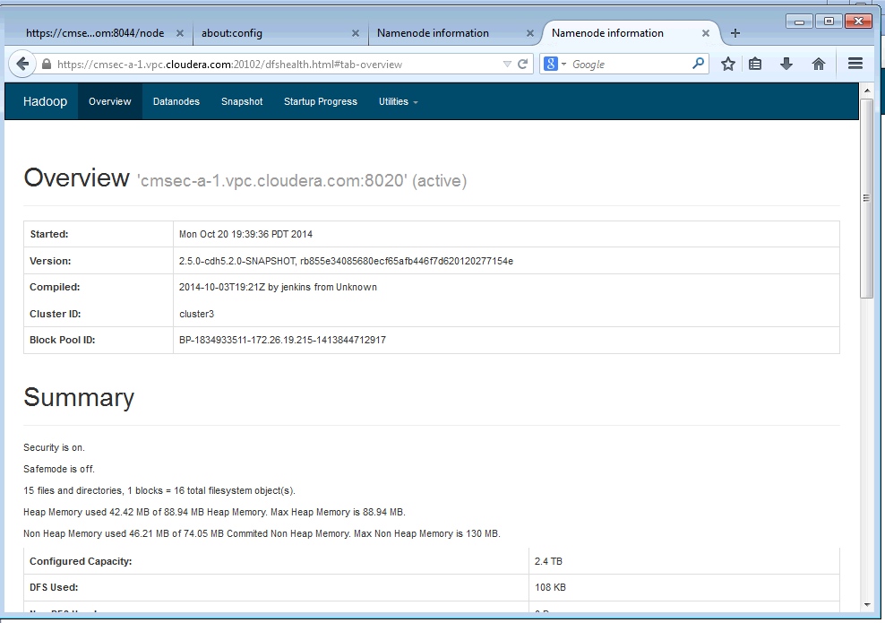Open the Firefox hamburger menu

pos(855,64)
